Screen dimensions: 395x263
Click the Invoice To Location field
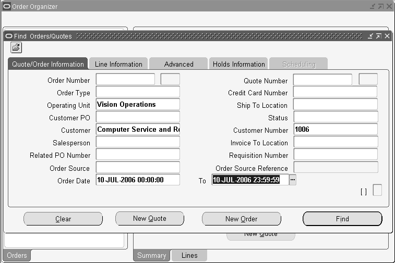click(x=336, y=142)
